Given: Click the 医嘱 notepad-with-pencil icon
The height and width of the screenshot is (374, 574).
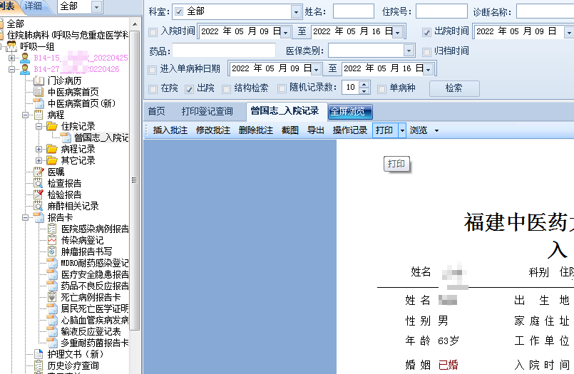Looking at the screenshot, I should coord(39,172).
